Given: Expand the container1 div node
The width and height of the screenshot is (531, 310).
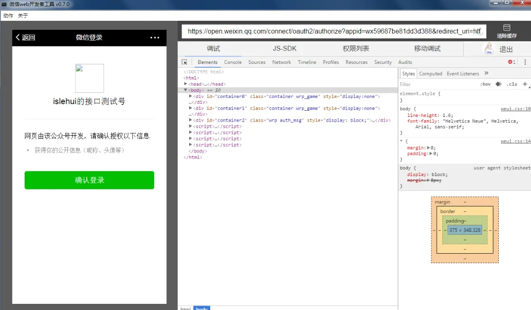Looking at the screenshot, I should coord(190,108).
